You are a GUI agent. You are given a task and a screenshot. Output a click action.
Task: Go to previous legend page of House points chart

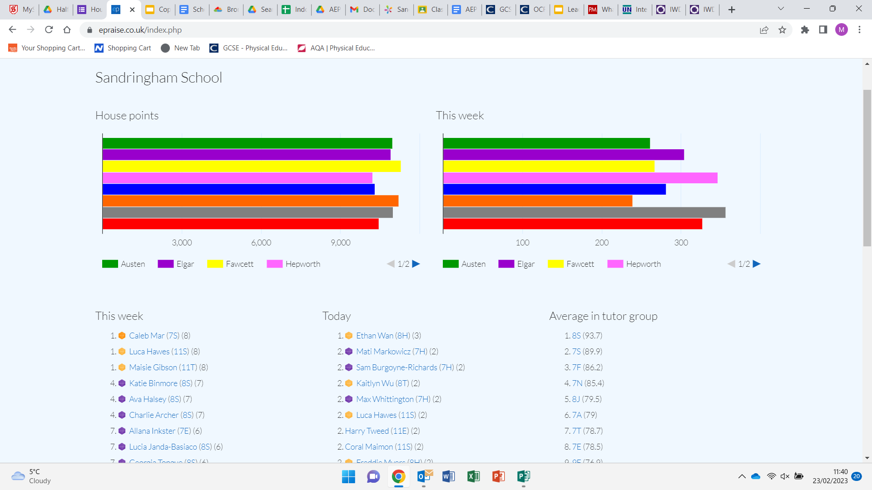pyautogui.click(x=391, y=264)
